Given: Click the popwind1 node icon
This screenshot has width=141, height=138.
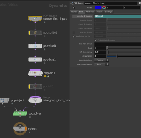Looking at the screenshot, I should (35, 46).
